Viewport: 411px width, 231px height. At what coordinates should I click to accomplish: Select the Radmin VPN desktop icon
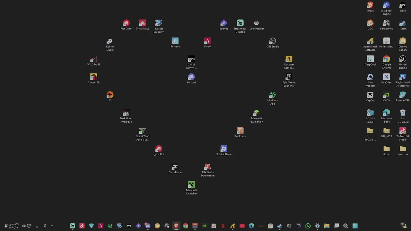(x=403, y=97)
